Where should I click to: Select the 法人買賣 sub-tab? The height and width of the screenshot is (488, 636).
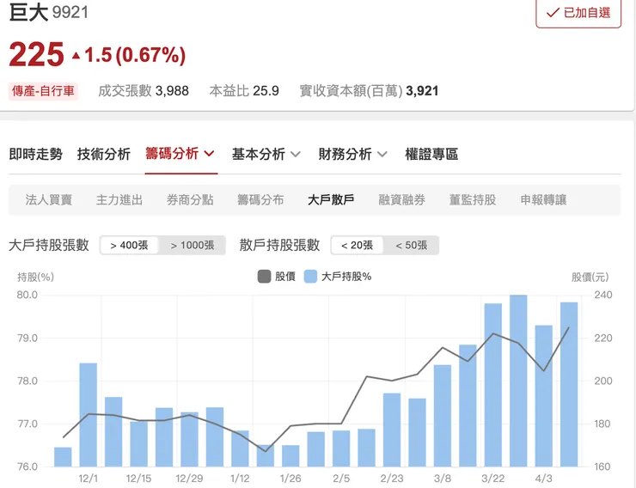click(49, 200)
